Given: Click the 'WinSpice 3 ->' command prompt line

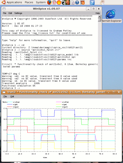Looking at the screenshot, I should pos(11,88).
